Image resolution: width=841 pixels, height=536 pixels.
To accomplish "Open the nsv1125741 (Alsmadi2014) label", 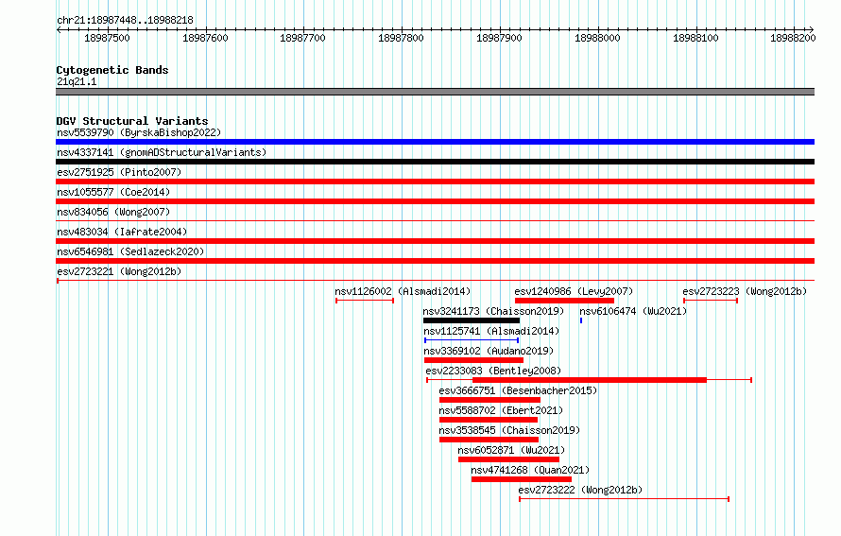I will pyautogui.click(x=491, y=331).
